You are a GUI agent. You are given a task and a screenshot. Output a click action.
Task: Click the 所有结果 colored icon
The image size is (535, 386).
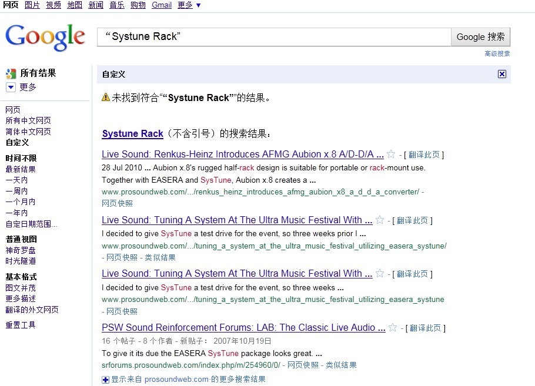11,73
